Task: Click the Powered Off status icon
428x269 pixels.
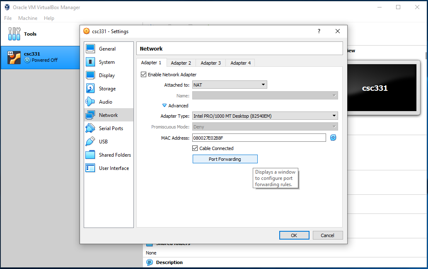Action: pyautogui.click(x=27, y=60)
